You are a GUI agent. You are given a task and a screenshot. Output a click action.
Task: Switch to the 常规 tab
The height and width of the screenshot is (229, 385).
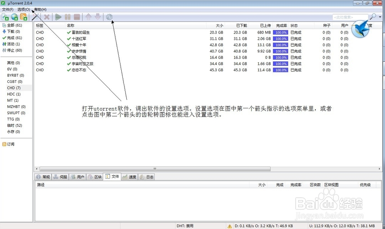pyautogui.click(x=43, y=177)
